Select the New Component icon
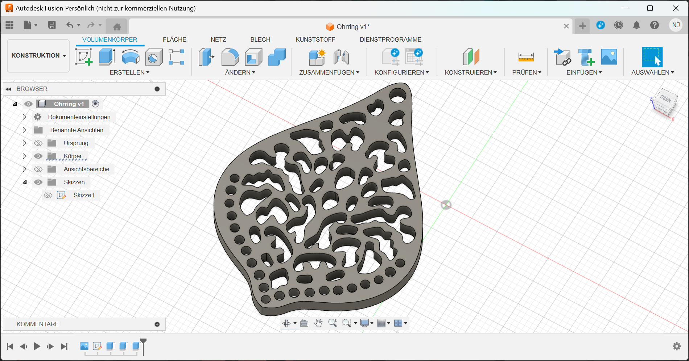Viewport: 689px width, 361px height. tap(317, 57)
